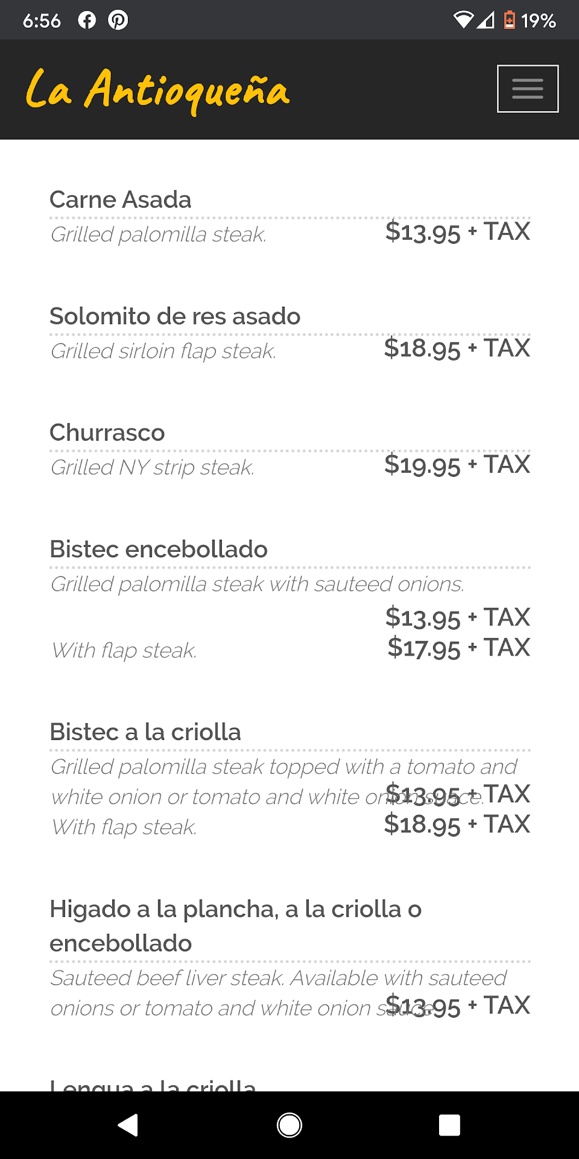Tap the Wi-Fi signal icon
The height and width of the screenshot is (1159, 579).
[463, 21]
